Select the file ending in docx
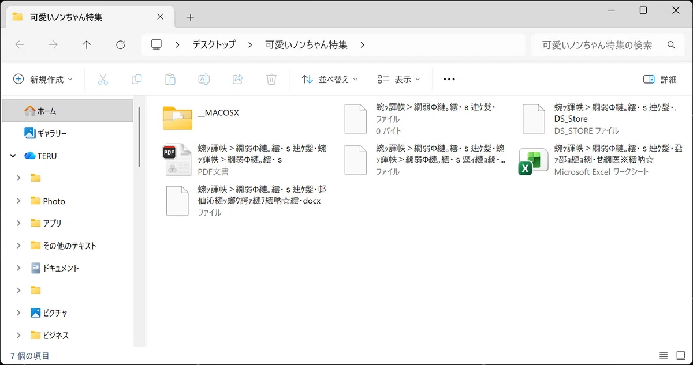This screenshot has width=693, height=365. point(245,200)
